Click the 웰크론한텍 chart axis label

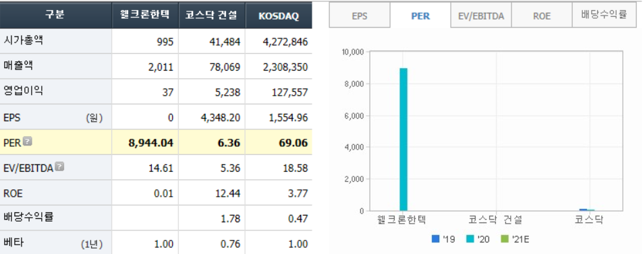point(402,220)
